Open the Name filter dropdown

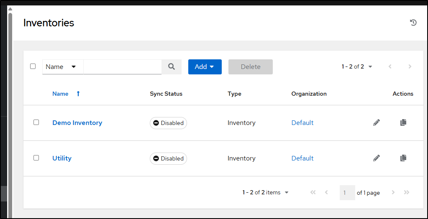(x=63, y=67)
